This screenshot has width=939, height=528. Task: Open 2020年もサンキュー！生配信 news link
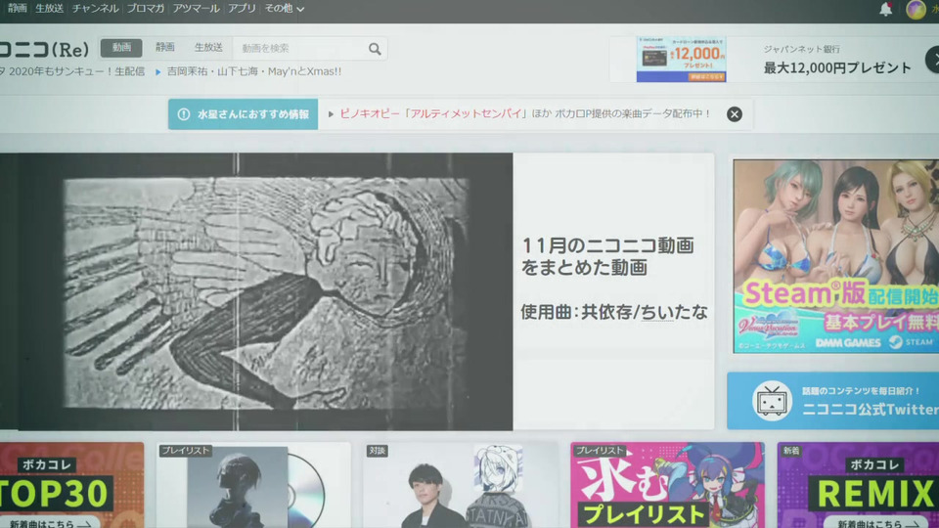[72, 71]
